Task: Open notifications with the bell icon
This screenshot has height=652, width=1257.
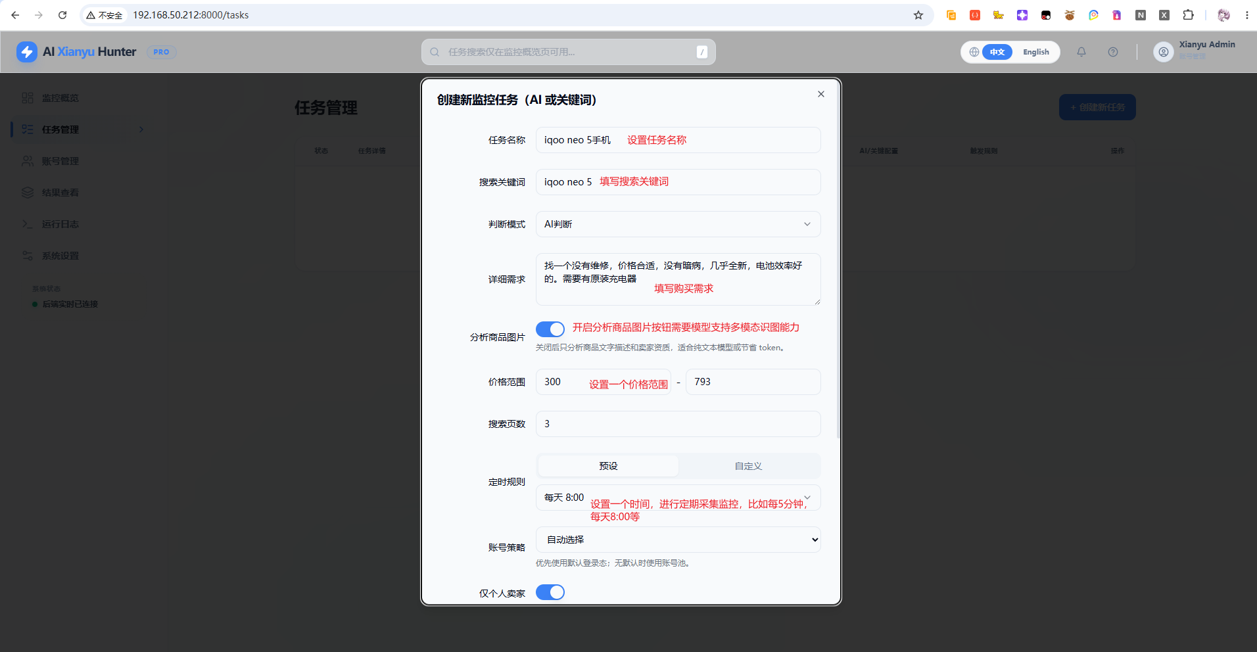Action: pos(1081,52)
